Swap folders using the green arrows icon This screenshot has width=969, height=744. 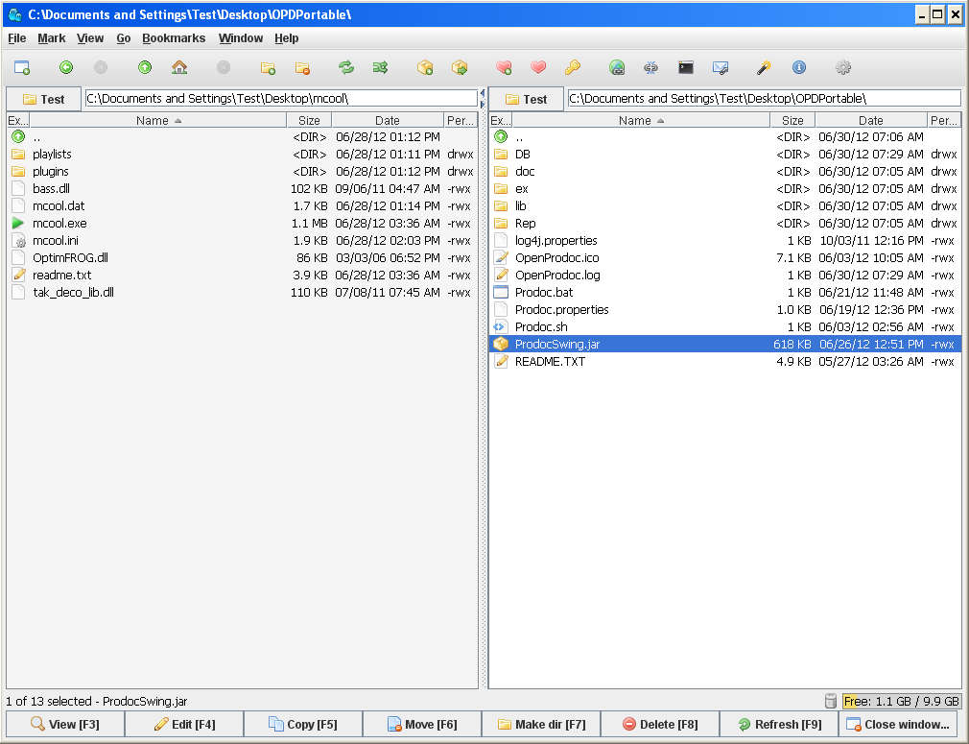tap(346, 67)
